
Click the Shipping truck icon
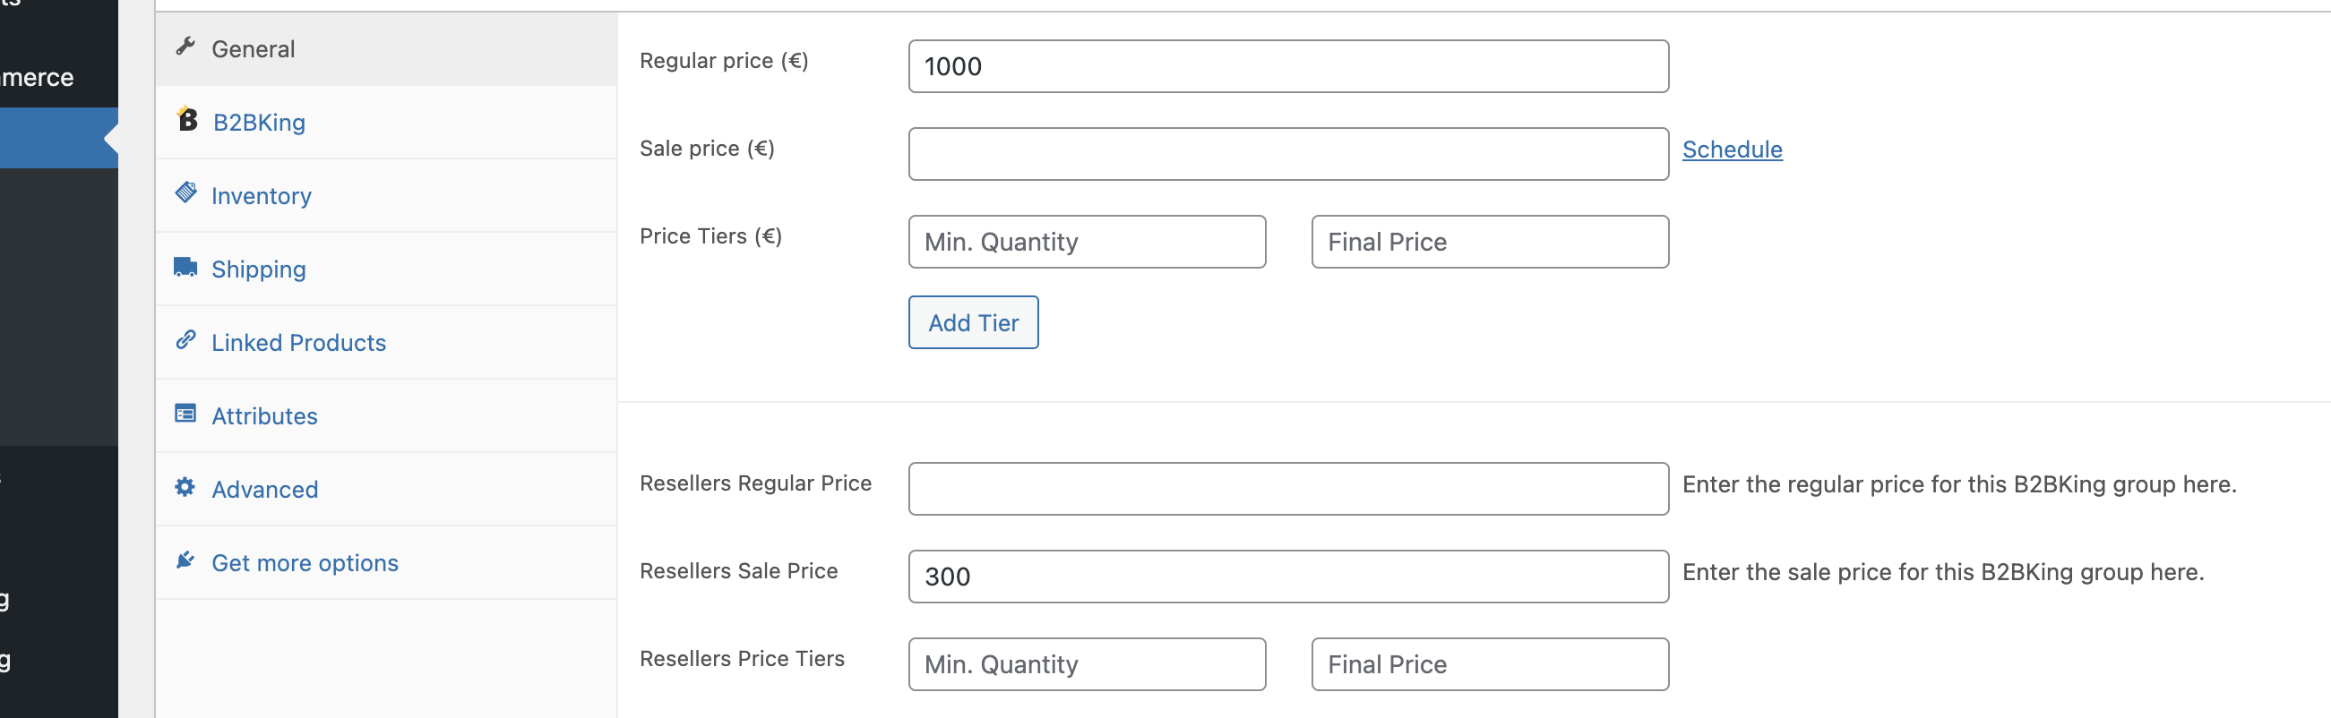[185, 267]
